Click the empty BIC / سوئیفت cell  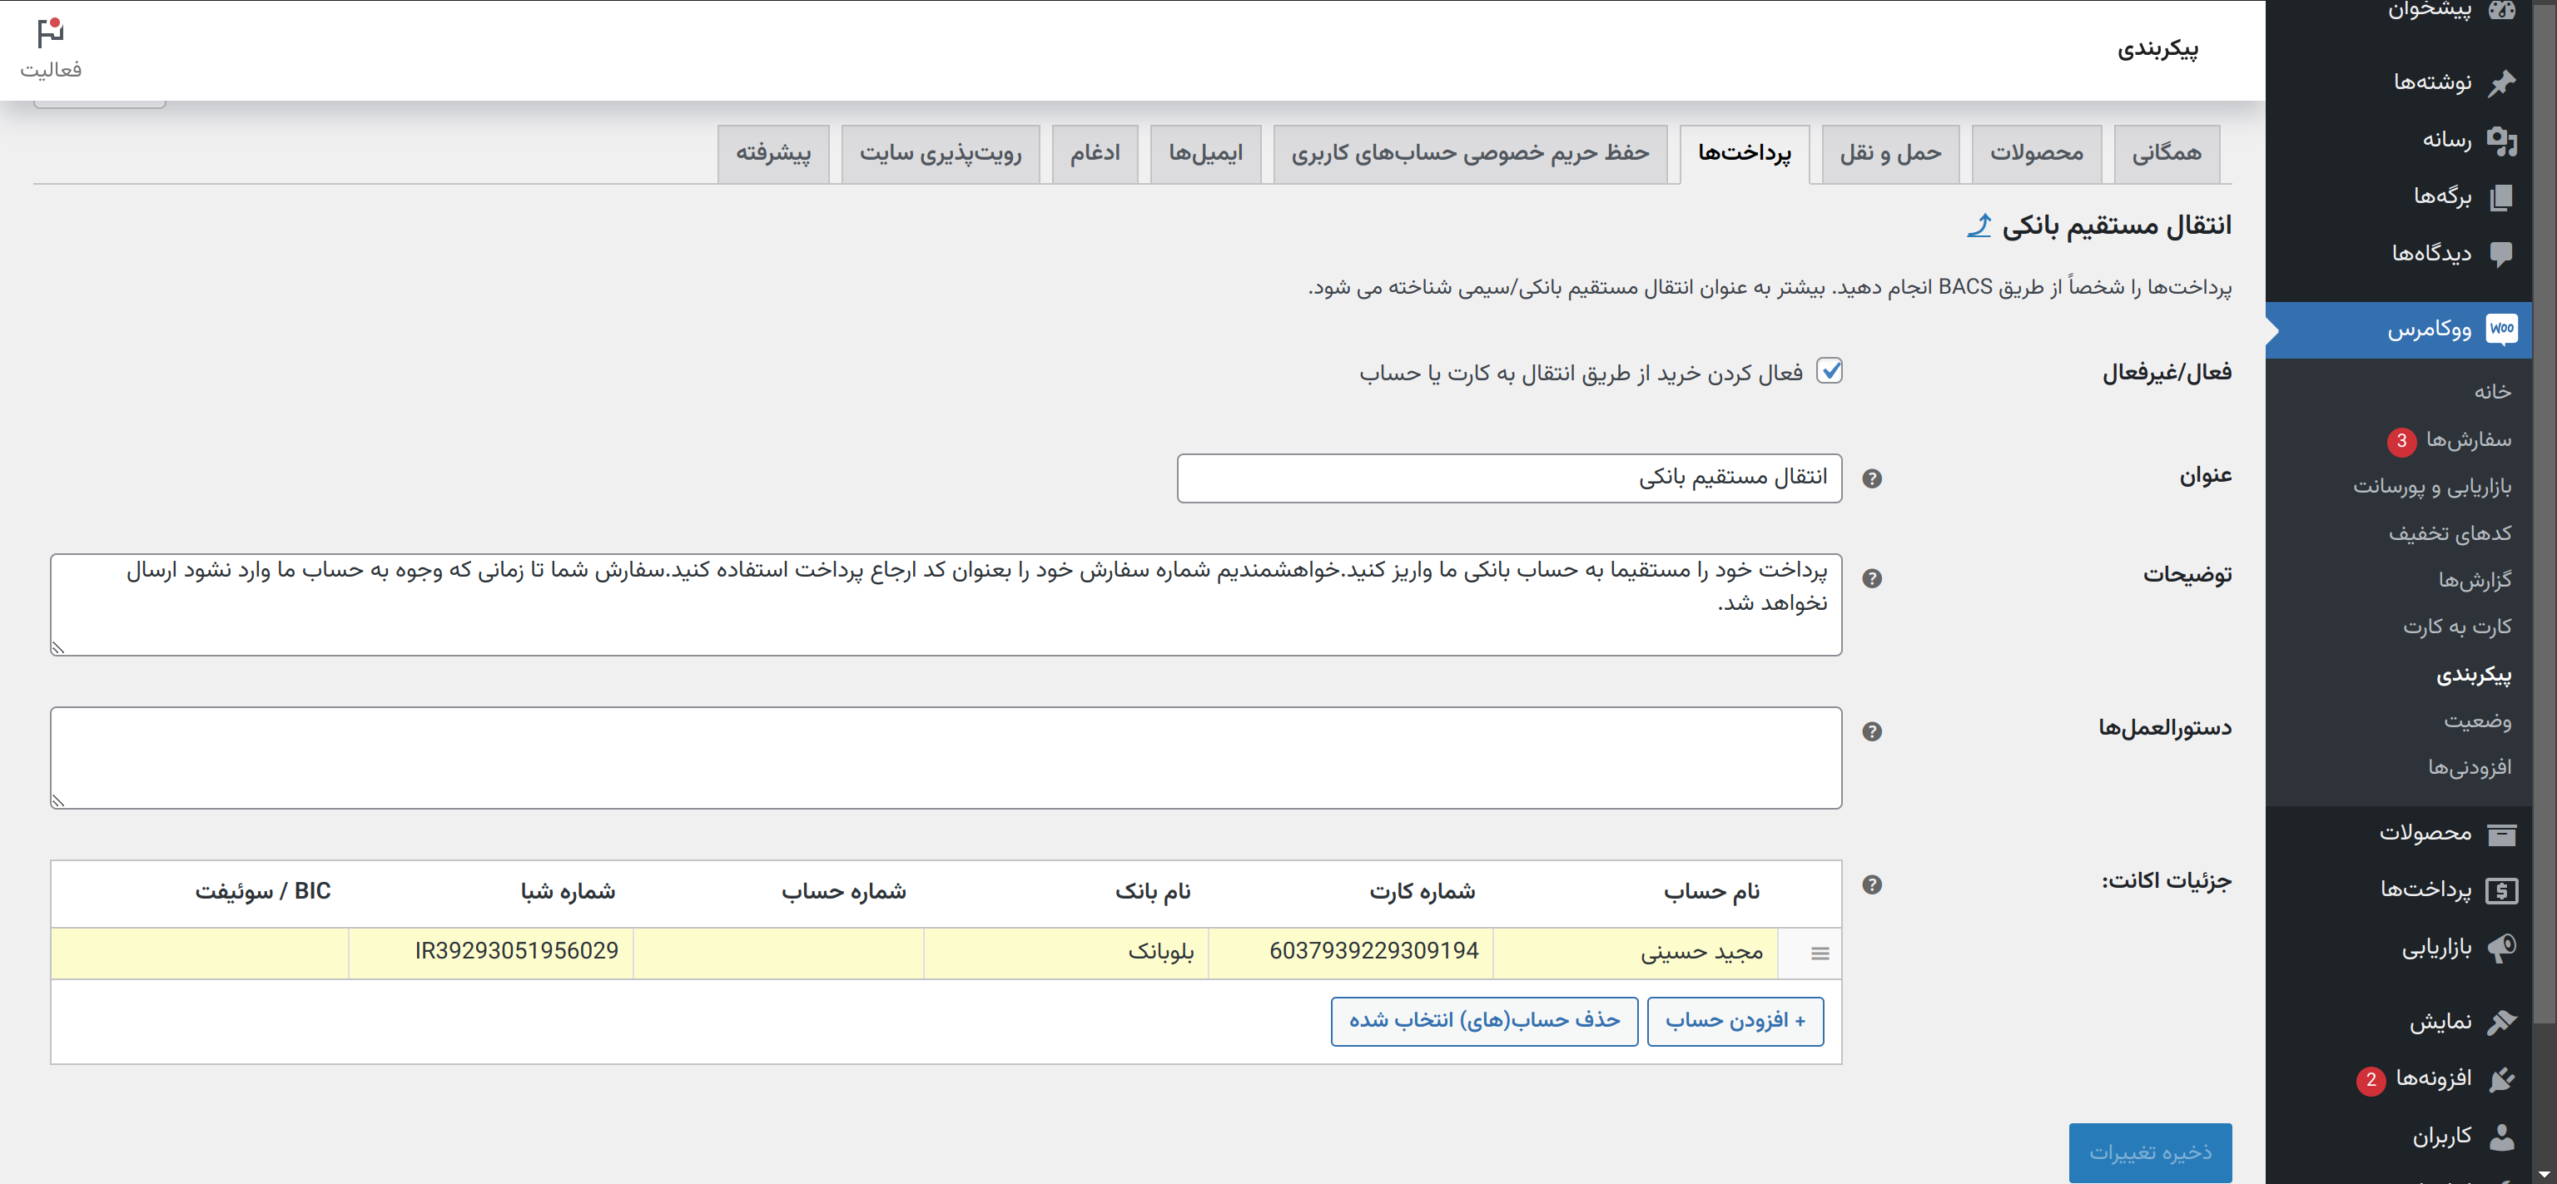(200, 953)
